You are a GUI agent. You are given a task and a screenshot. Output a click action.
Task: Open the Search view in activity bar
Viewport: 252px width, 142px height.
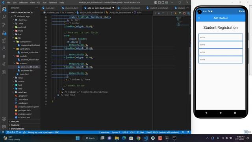coord(4,17)
